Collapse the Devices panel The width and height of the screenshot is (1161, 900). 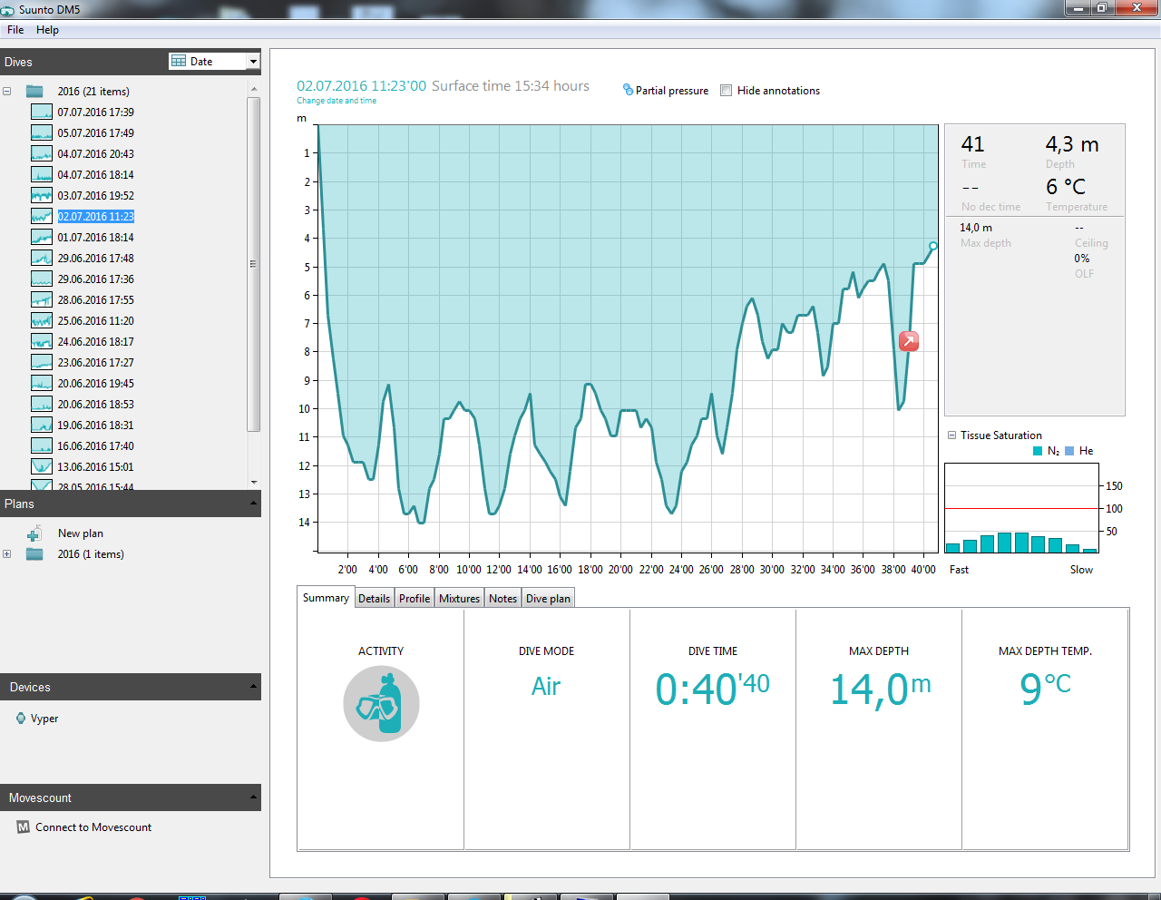(x=253, y=687)
